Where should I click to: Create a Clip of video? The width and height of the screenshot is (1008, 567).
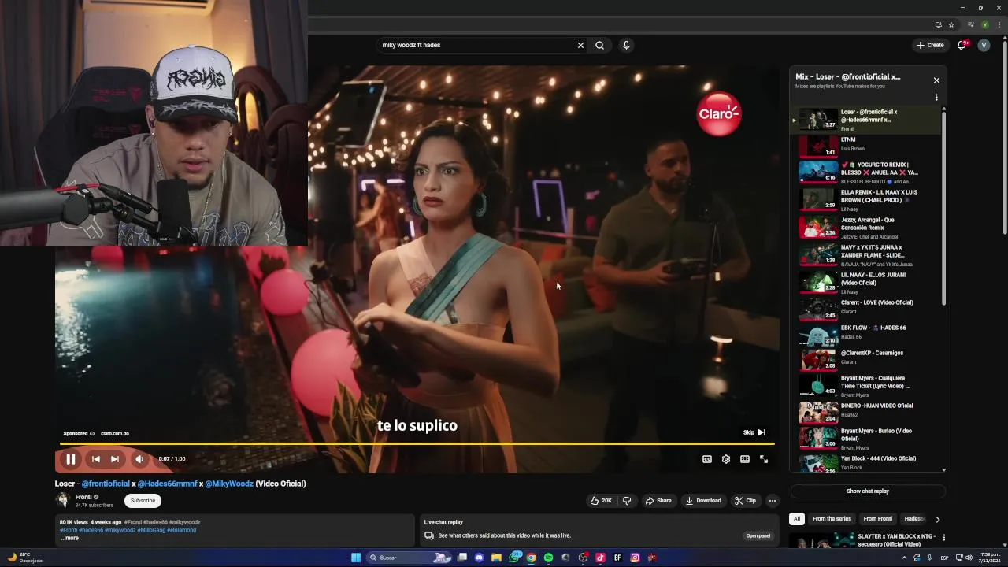pos(745,501)
